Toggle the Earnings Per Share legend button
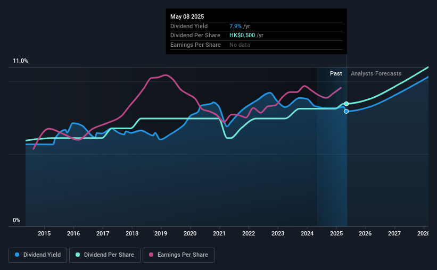The image size is (437, 270). pos(178,255)
